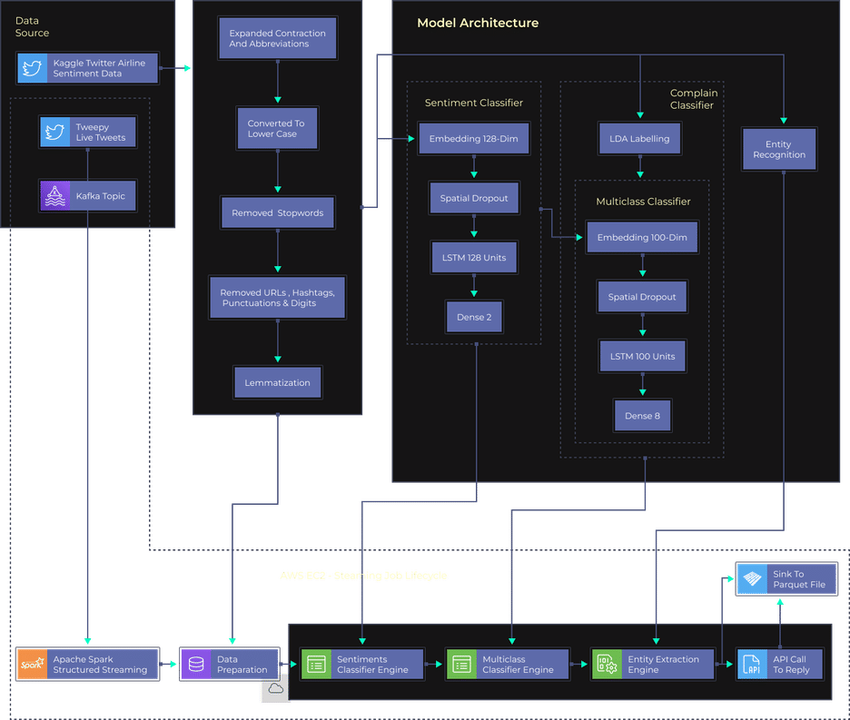Select the Entity Extraction Engine gear icon
Image resolution: width=850 pixels, height=720 pixels.
(x=607, y=665)
